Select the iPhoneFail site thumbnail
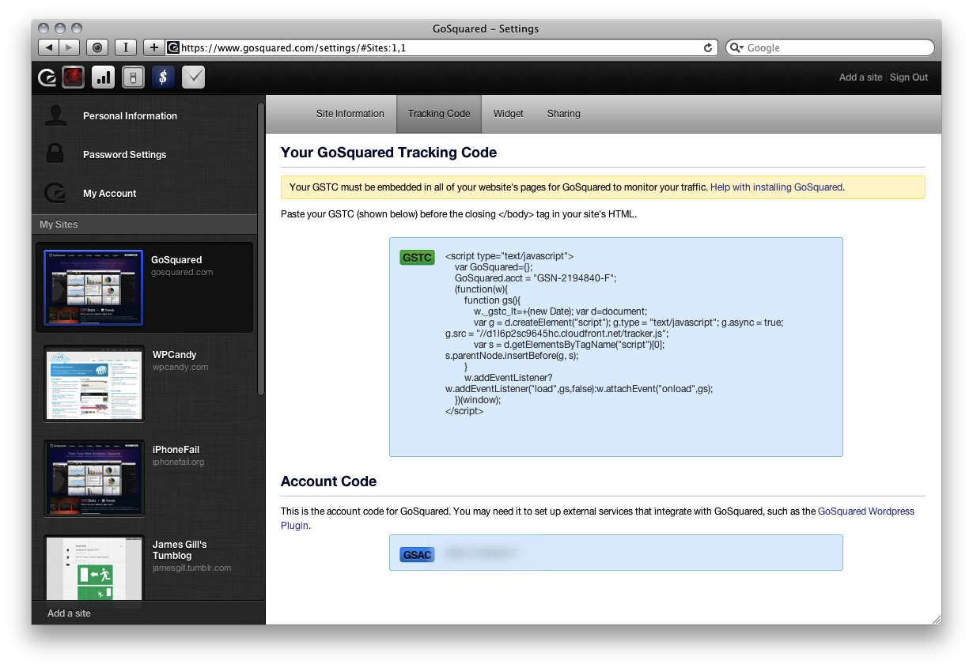This screenshot has height=668, width=973. click(94, 477)
